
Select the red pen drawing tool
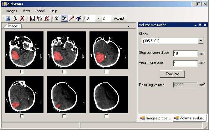(x=72, y=18)
